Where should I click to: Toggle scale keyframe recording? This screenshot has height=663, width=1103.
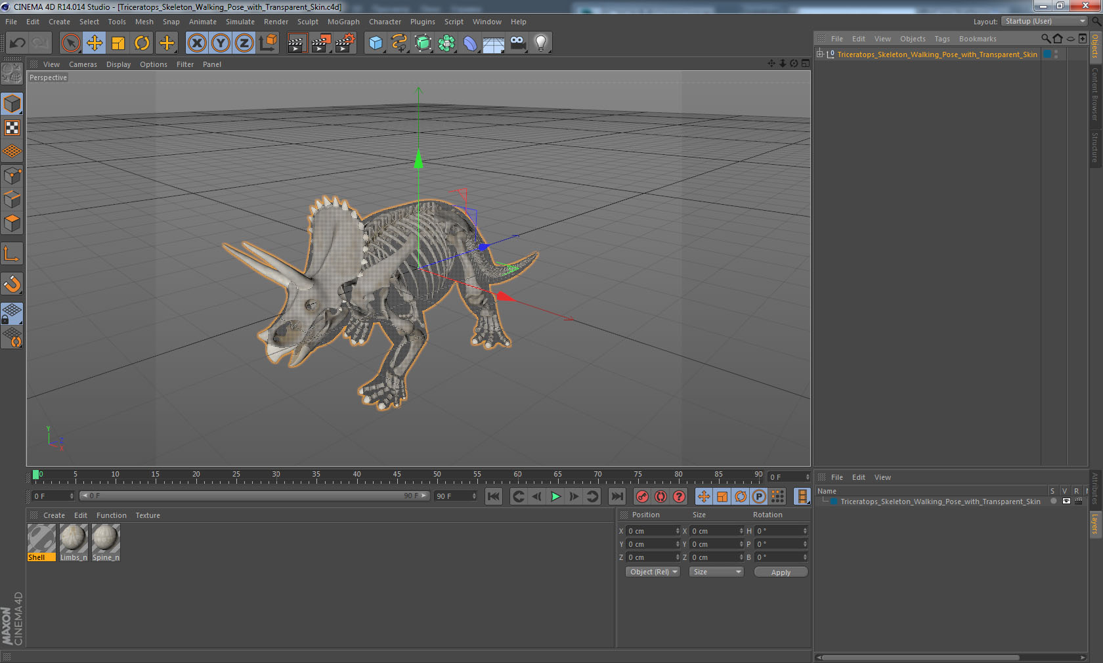[722, 496]
